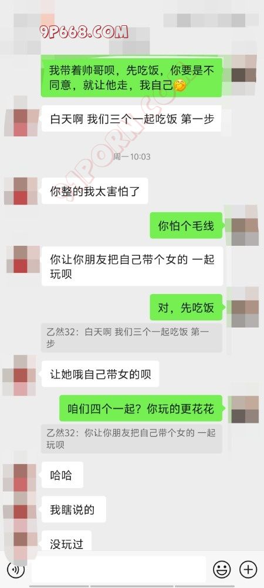Click the 周一10:03 timestamp label
The width and height of the screenshot is (264, 588).
coord(131,157)
